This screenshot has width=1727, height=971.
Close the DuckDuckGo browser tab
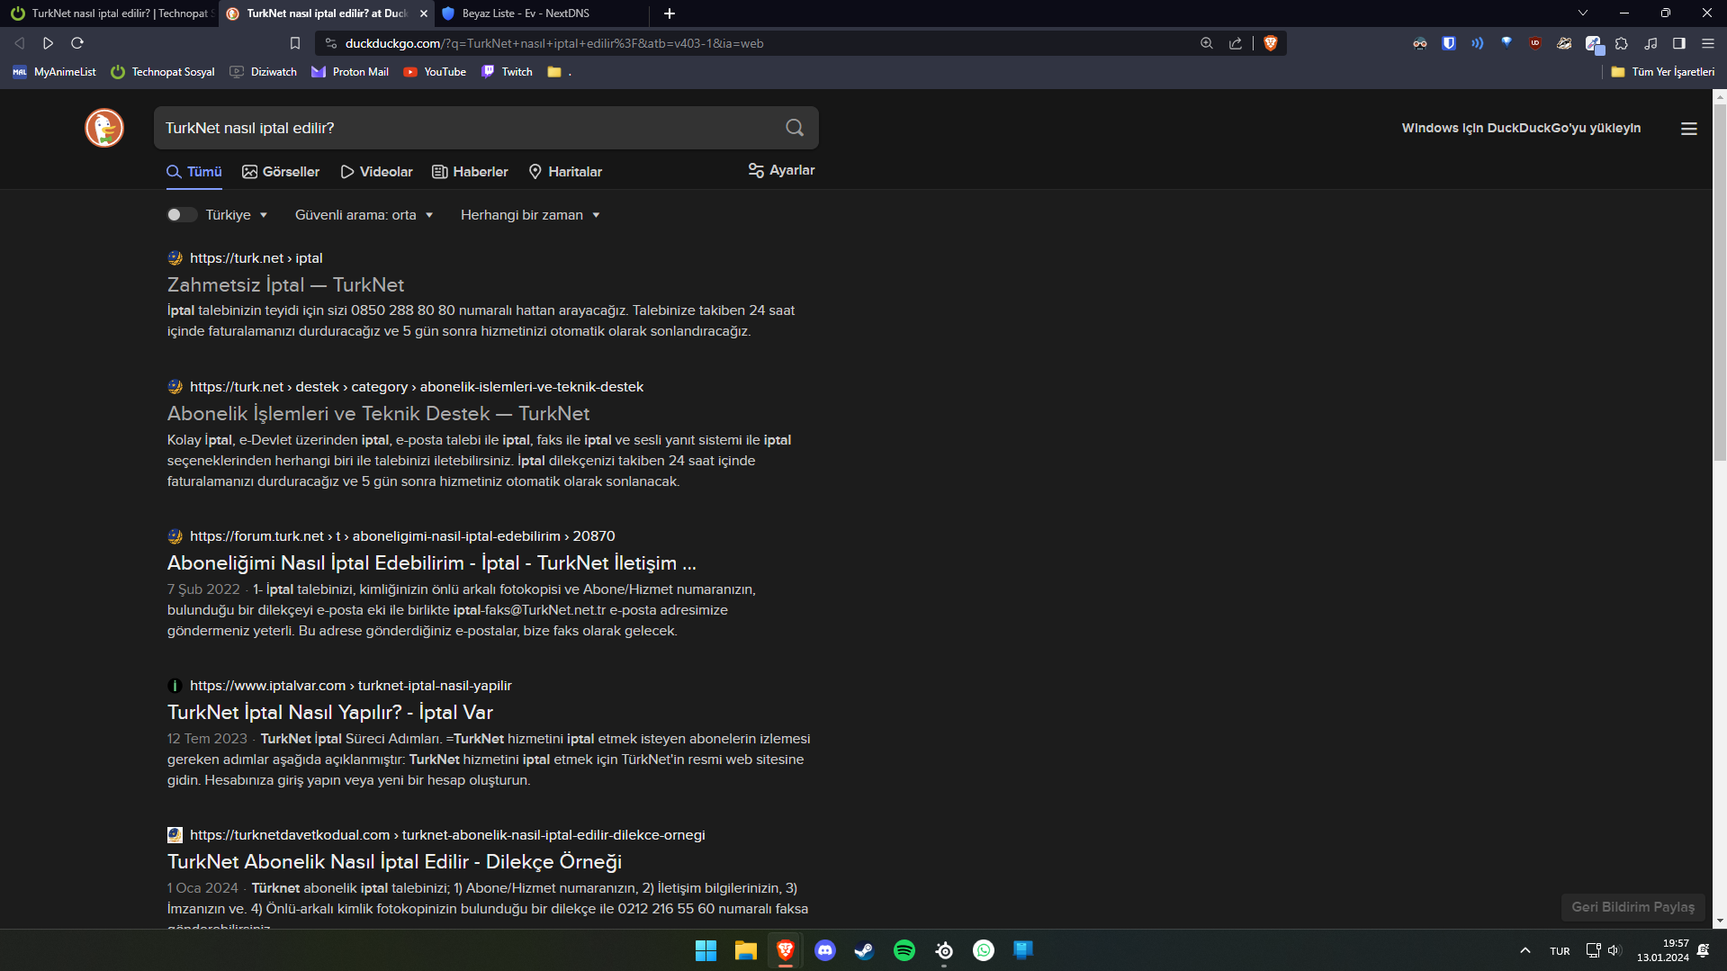click(424, 13)
